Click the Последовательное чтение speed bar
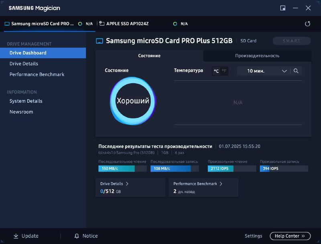This screenshot has width=321, height=244. coord(117,168)
